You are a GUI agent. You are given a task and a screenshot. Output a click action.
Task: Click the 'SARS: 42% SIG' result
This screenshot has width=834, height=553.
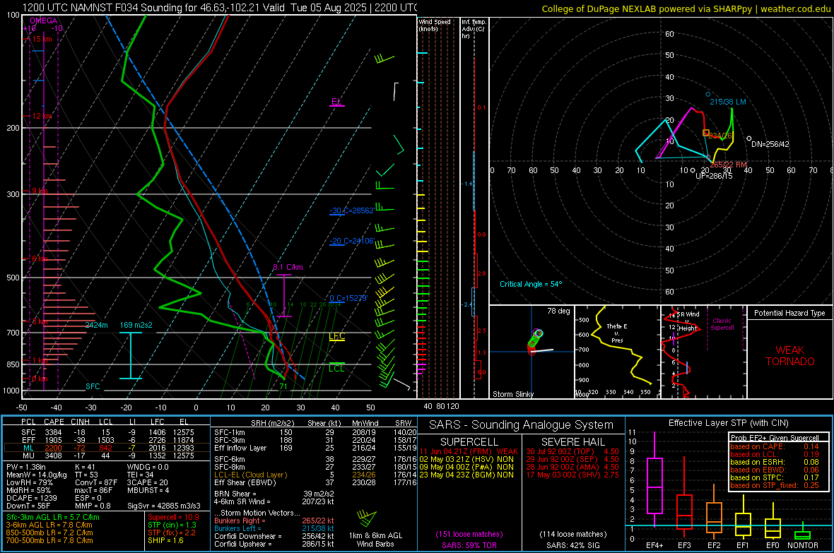click(x=572, y=545)
